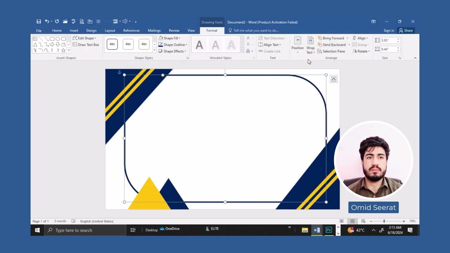Expand the Insert Shapes gallery More arrow
The image size is (450, 253).
click(69, 51)
